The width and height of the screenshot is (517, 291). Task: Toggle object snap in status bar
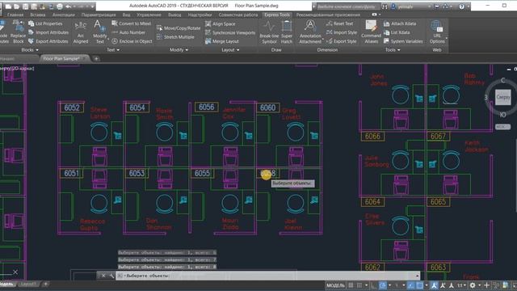[x=419, y=285]
